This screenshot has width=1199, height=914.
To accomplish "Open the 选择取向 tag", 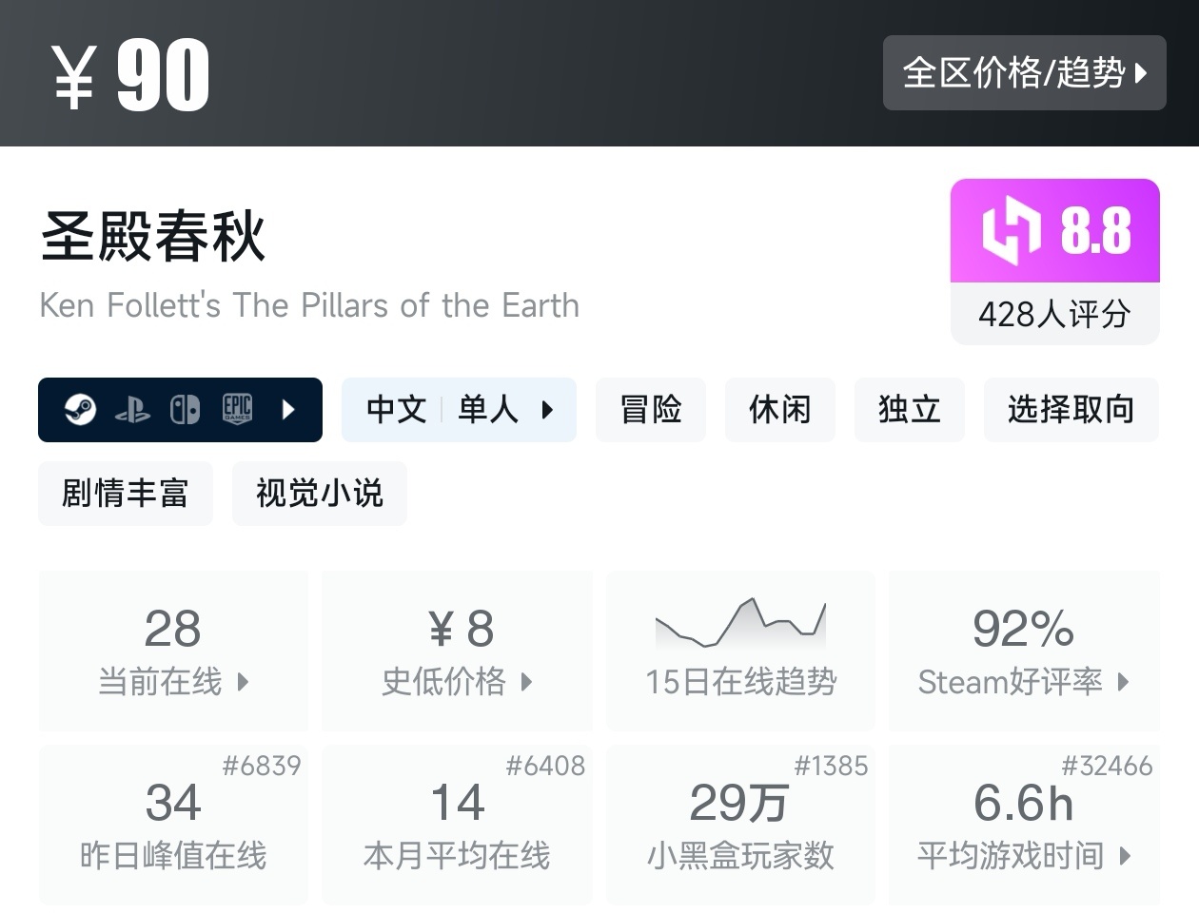I will [1071, 410].
